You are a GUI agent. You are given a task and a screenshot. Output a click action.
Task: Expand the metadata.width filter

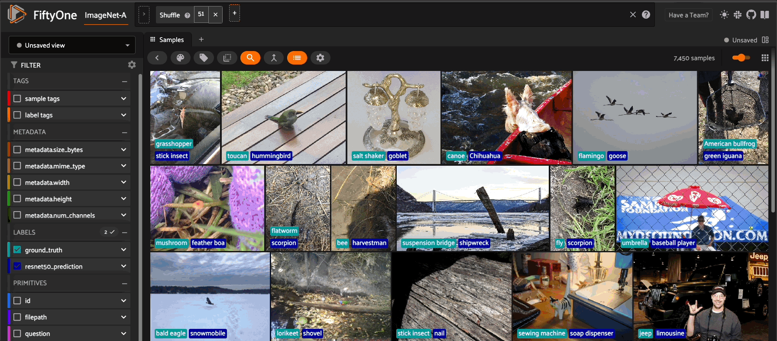pos(123,183)
